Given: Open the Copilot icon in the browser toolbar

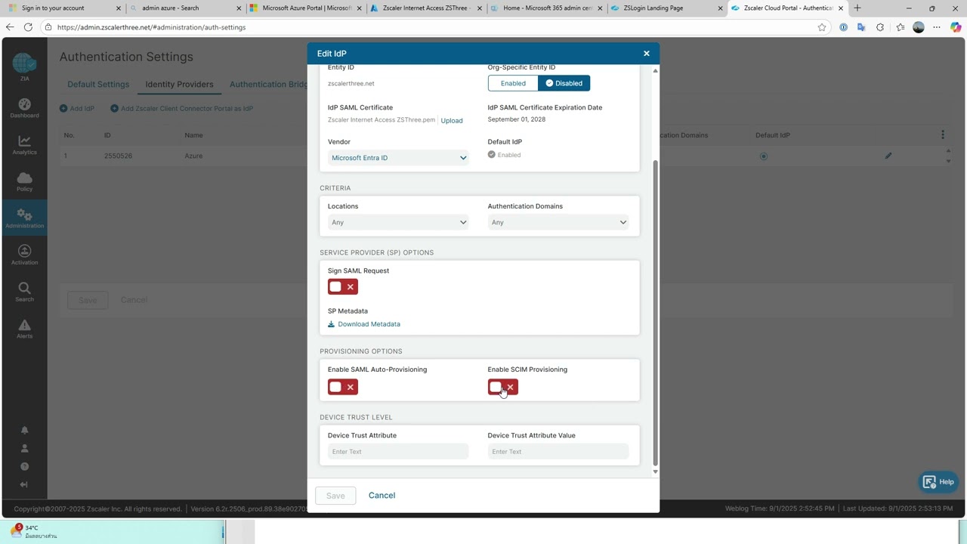Looking at the screenshot, I should click(x=956, y=27).
